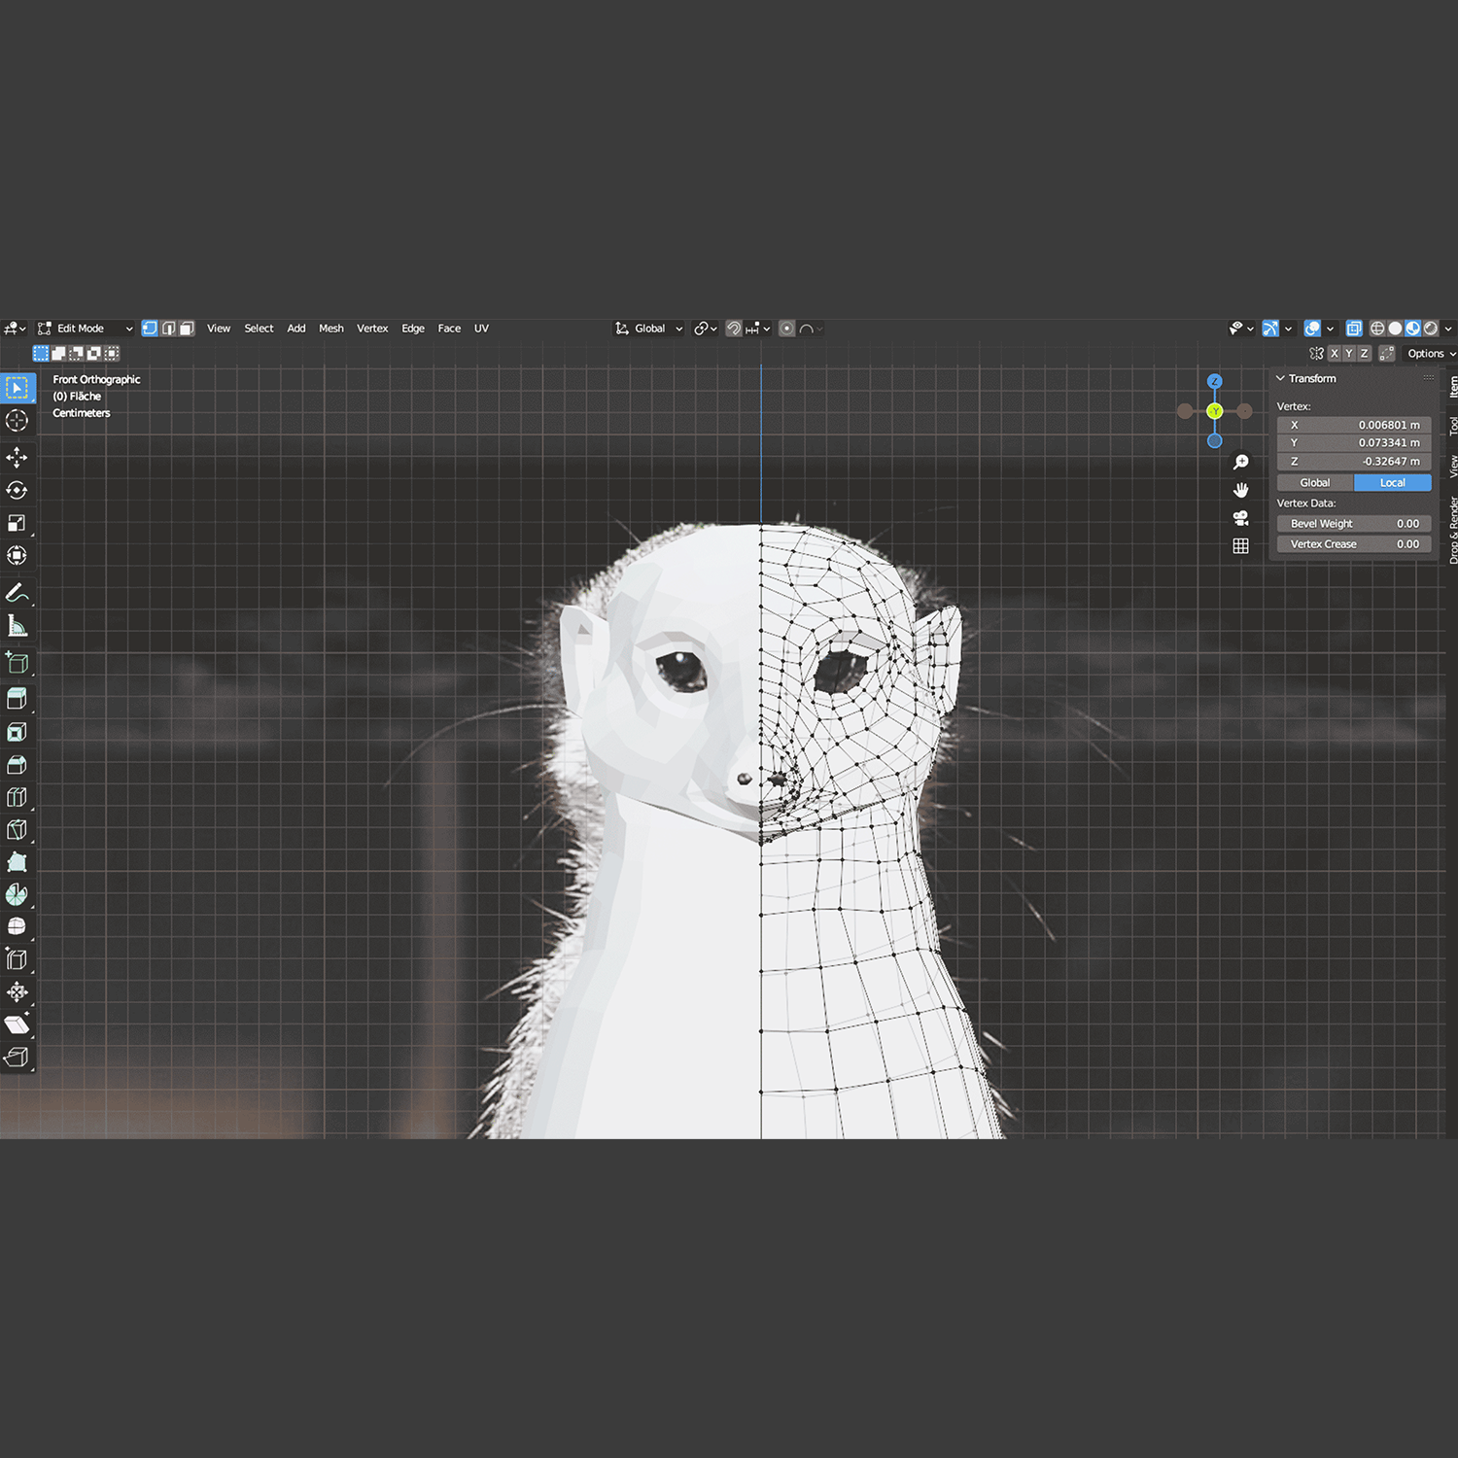Pick the Bevel tool

17,765
